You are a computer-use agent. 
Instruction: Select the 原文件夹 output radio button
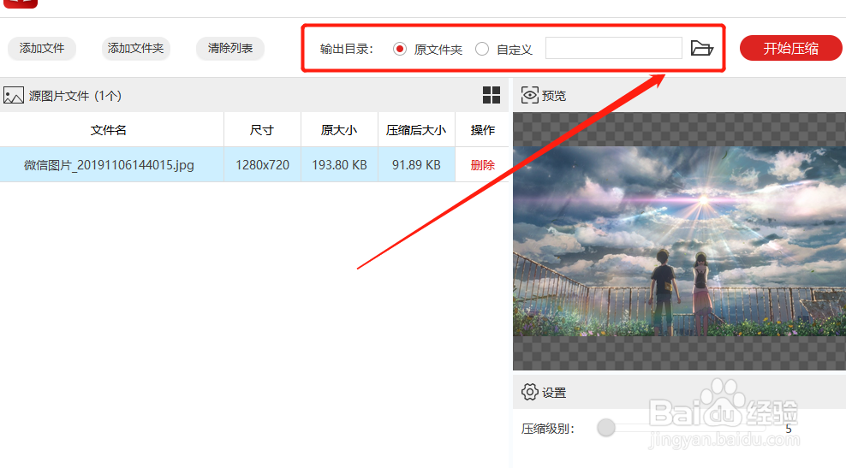[400, 49]
